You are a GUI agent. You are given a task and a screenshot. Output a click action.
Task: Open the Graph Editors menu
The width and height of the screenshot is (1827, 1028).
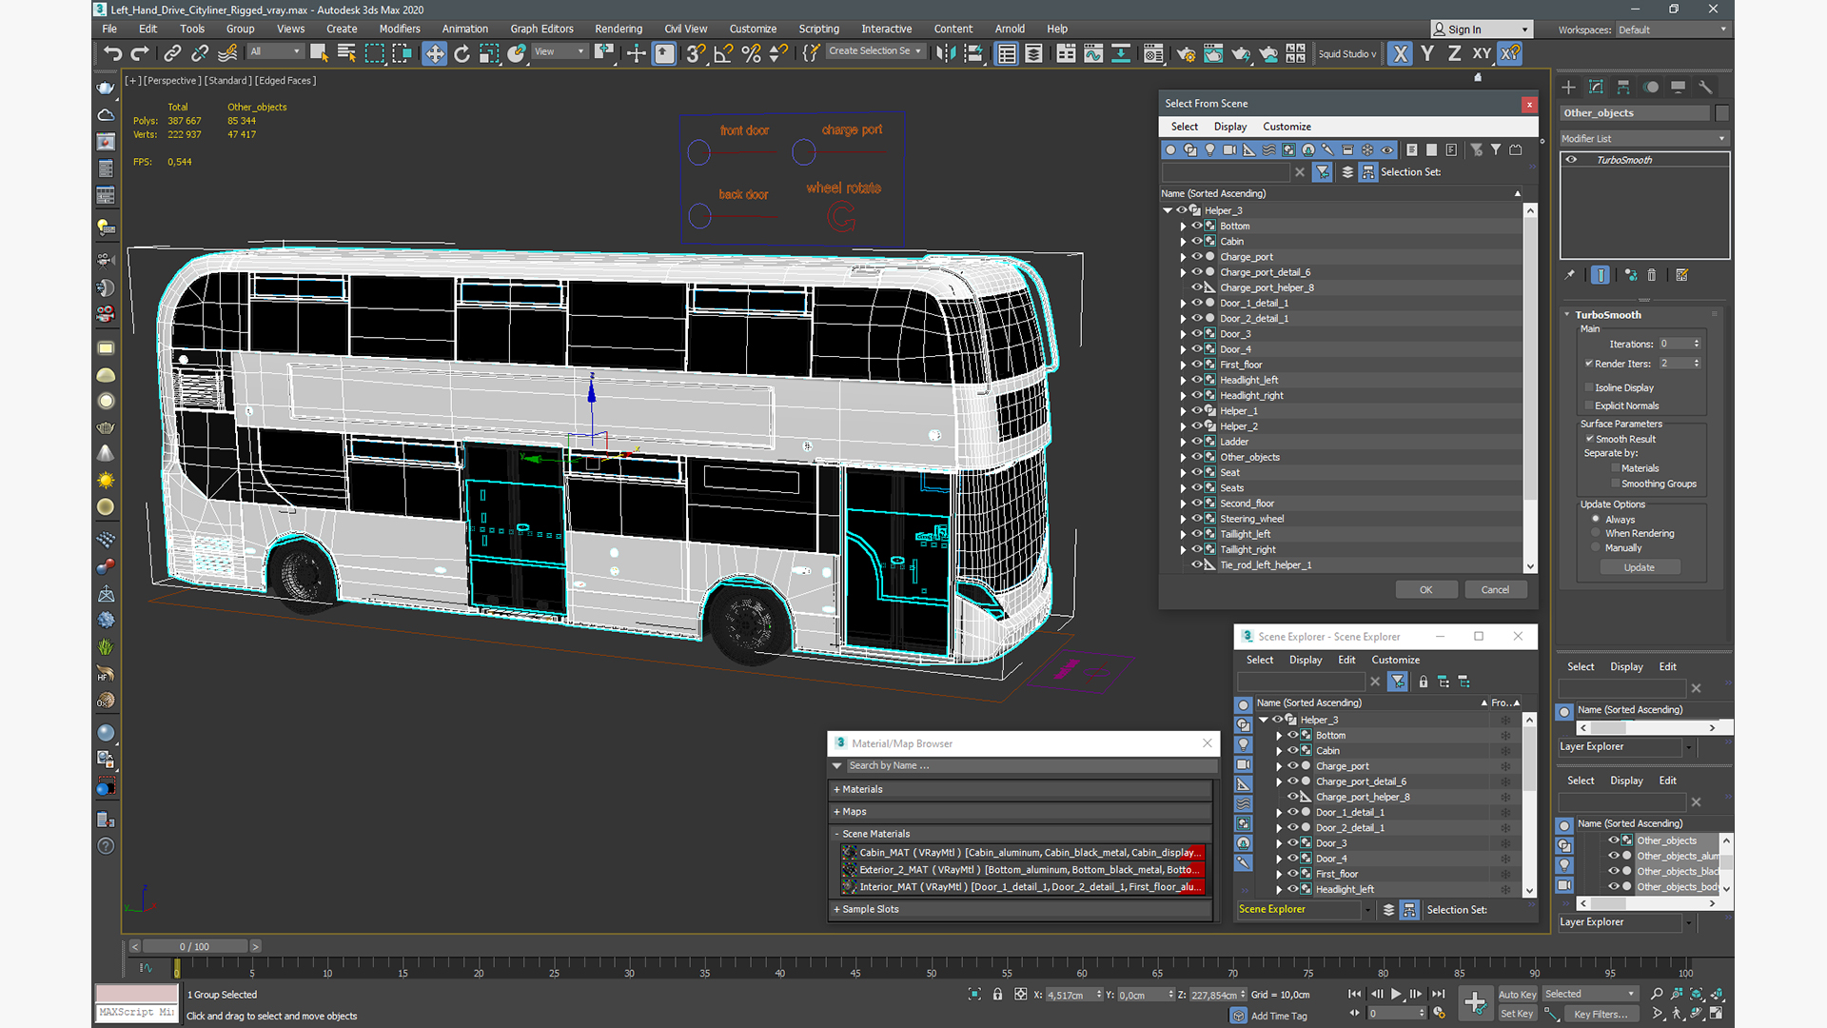pyautogui.click(x=541, y=29)
